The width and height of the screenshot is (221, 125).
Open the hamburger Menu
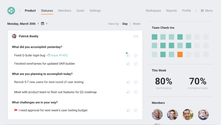tap(207, 11)
